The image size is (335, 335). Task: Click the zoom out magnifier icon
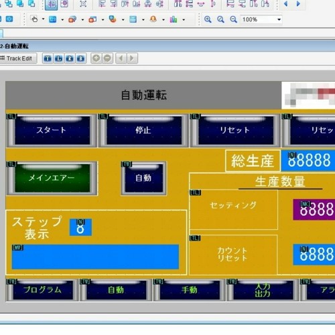coord(233,19)
